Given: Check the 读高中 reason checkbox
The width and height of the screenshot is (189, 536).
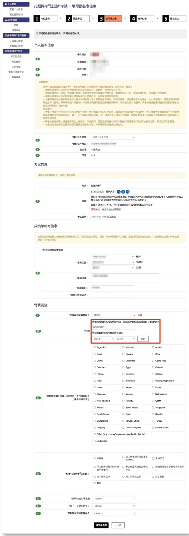Looking at the screenshot, I should tap(95, 458).
